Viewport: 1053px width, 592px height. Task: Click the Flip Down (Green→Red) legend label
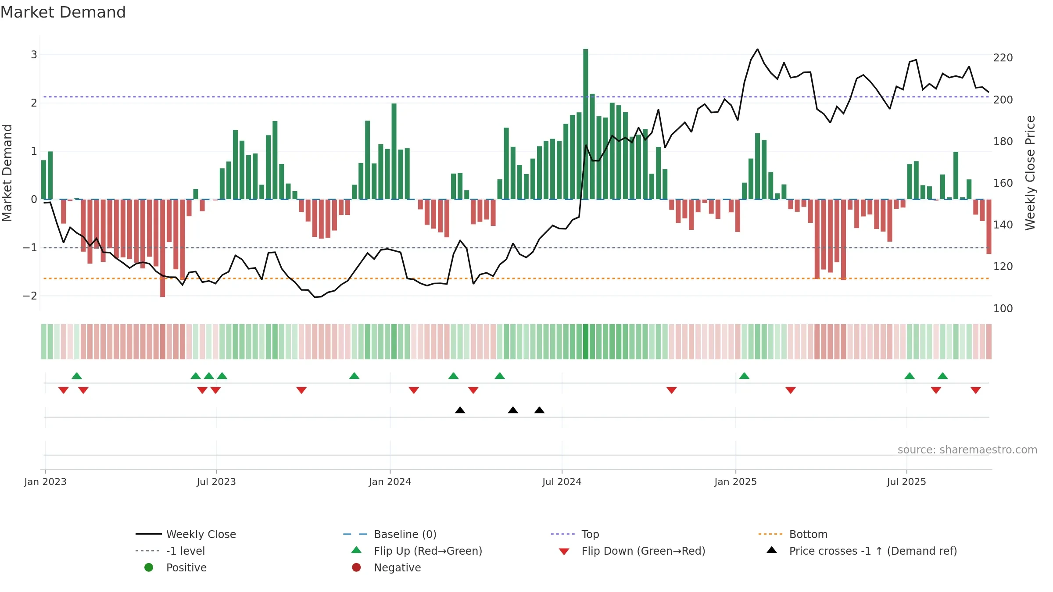click(643, 551)
